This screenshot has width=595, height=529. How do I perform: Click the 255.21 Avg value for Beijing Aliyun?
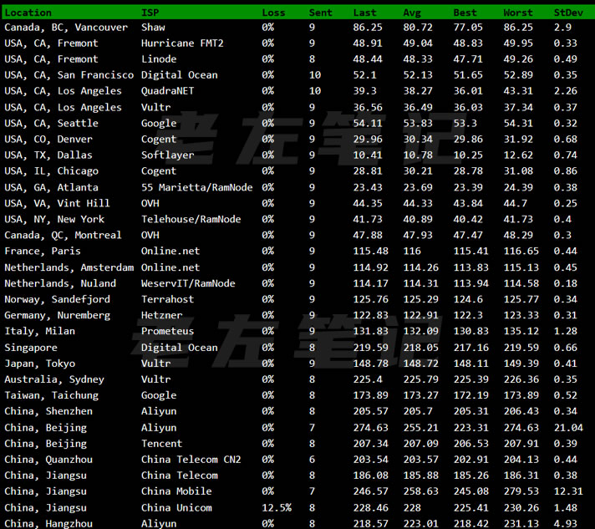[x=420, y=428]
